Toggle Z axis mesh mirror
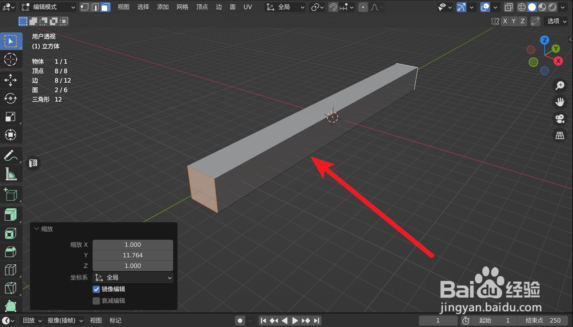Image resolution: width=573 pixels, height=327 pixels. [522, 21]
